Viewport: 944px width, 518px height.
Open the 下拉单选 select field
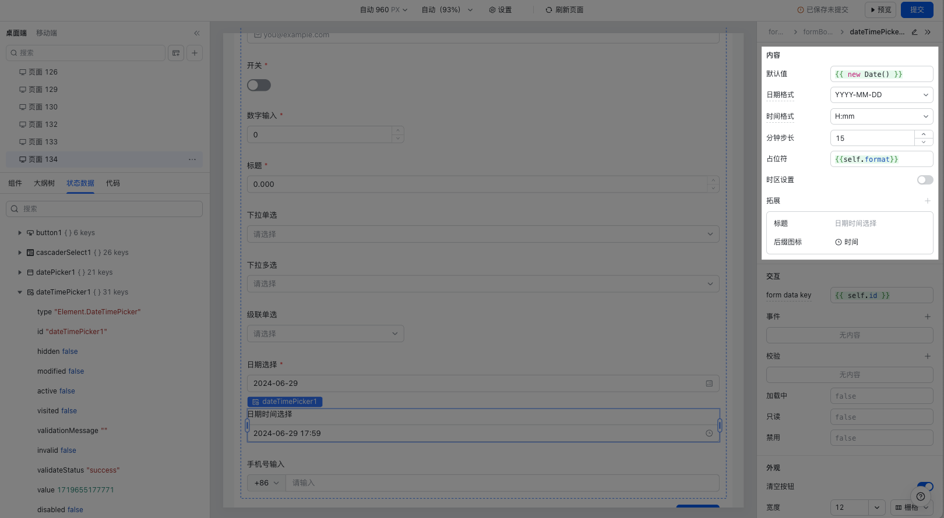[x=483, y=234]
